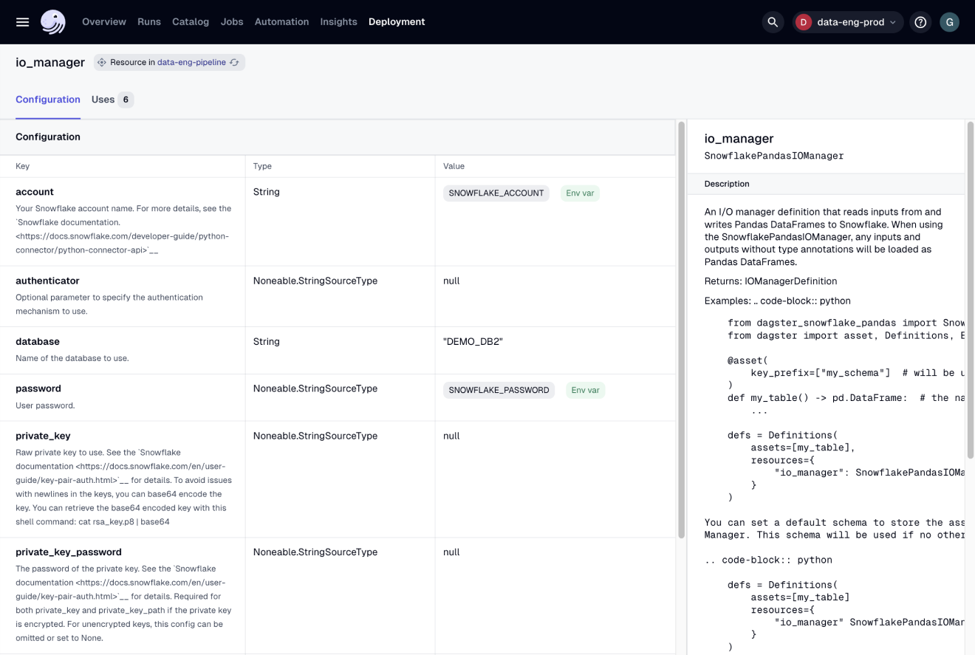This screenshot has height=655, width=975.
Task: Go to the Insights page
Action: click(x=338, y=21)
